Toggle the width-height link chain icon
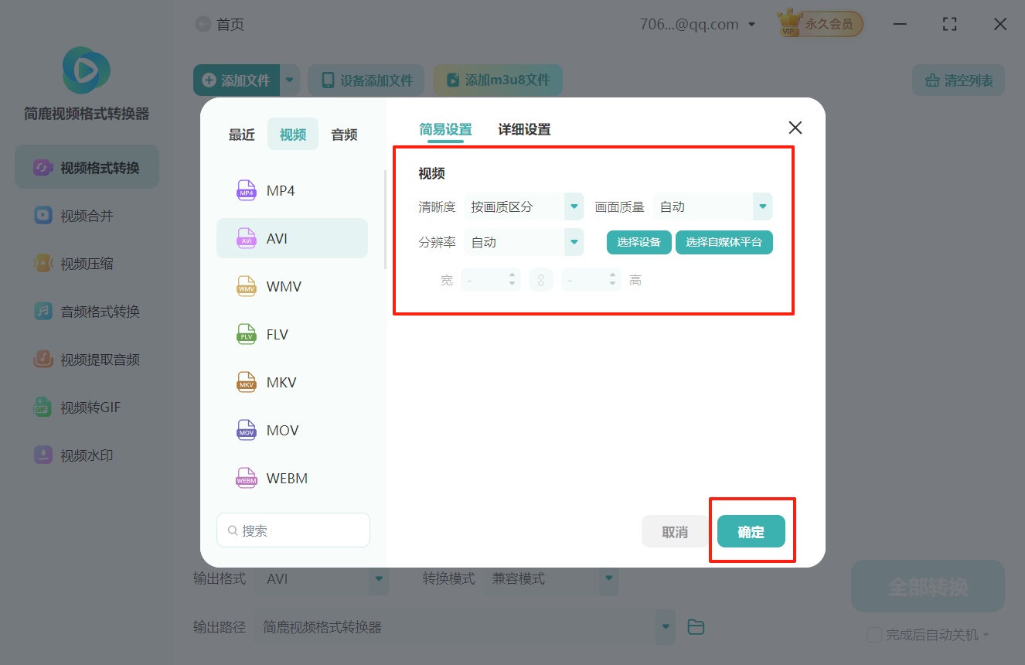The width and height of the screenshot is (1025, 665). (x=540, y=279)
